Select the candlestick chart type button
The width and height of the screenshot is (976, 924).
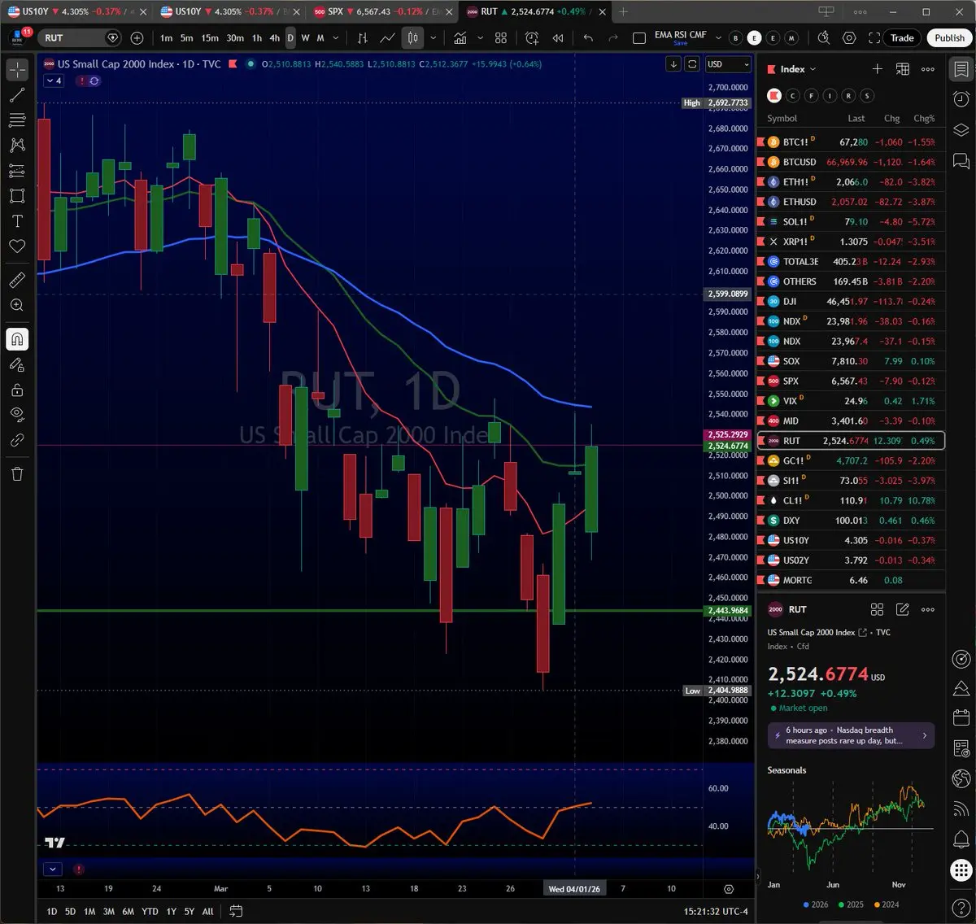412,38
